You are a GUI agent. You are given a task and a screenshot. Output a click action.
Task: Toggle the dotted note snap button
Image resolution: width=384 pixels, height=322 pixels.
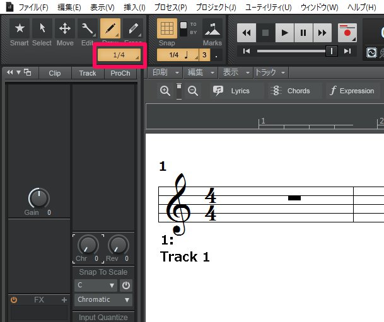[x=216, y=55]
